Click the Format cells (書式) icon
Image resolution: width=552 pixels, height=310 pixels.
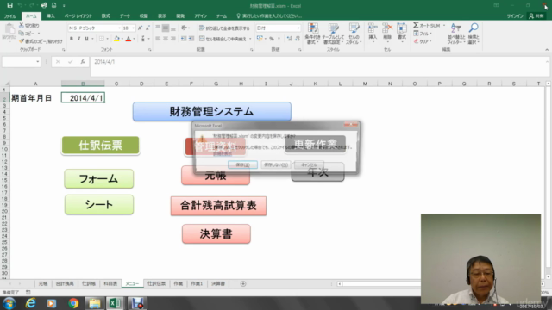[x=402, y=28]
